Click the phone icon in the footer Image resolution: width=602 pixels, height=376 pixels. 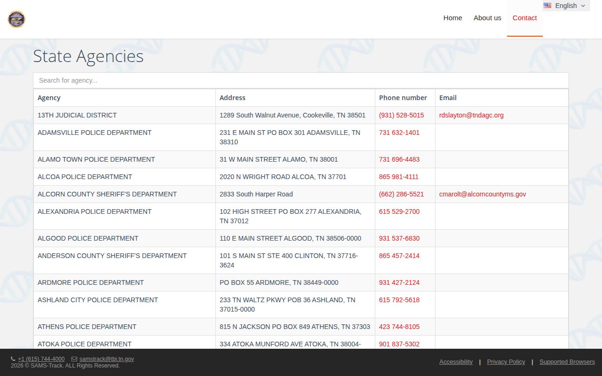tap(13, 359)
